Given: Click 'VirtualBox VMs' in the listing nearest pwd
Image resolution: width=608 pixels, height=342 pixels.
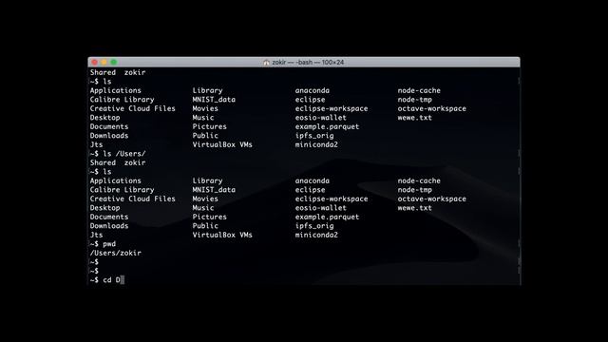Looking at the screenshot, I should (222, 235).
